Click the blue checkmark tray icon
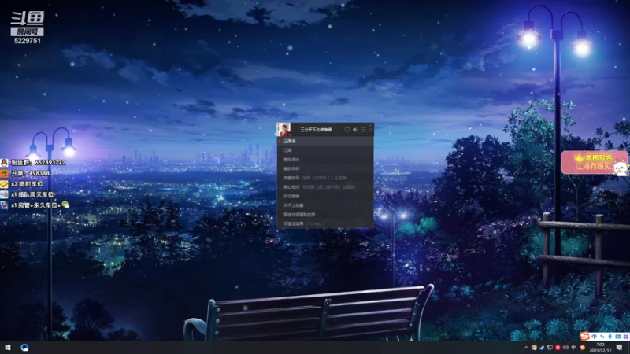 tap(542, 348)
